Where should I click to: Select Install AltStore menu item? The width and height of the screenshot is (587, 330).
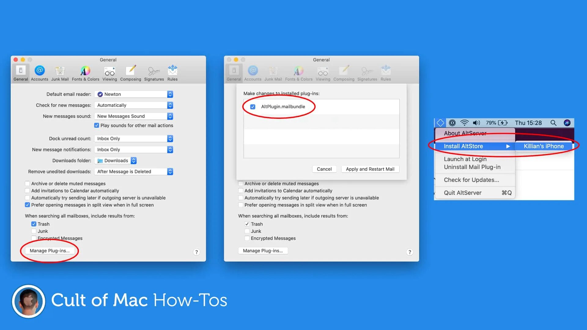pyautogui.click(x=463, y=146)
